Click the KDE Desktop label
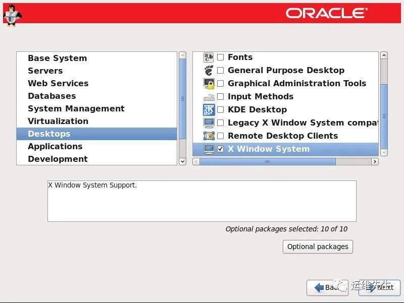Viewport: 404px width, 303px height. pos(257,109)
